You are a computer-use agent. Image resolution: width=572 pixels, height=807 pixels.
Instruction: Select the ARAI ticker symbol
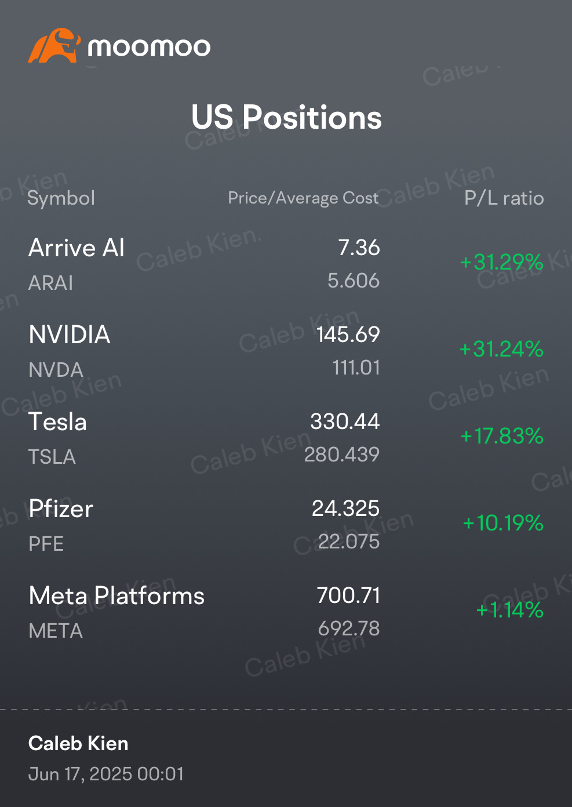click(51, 283)
